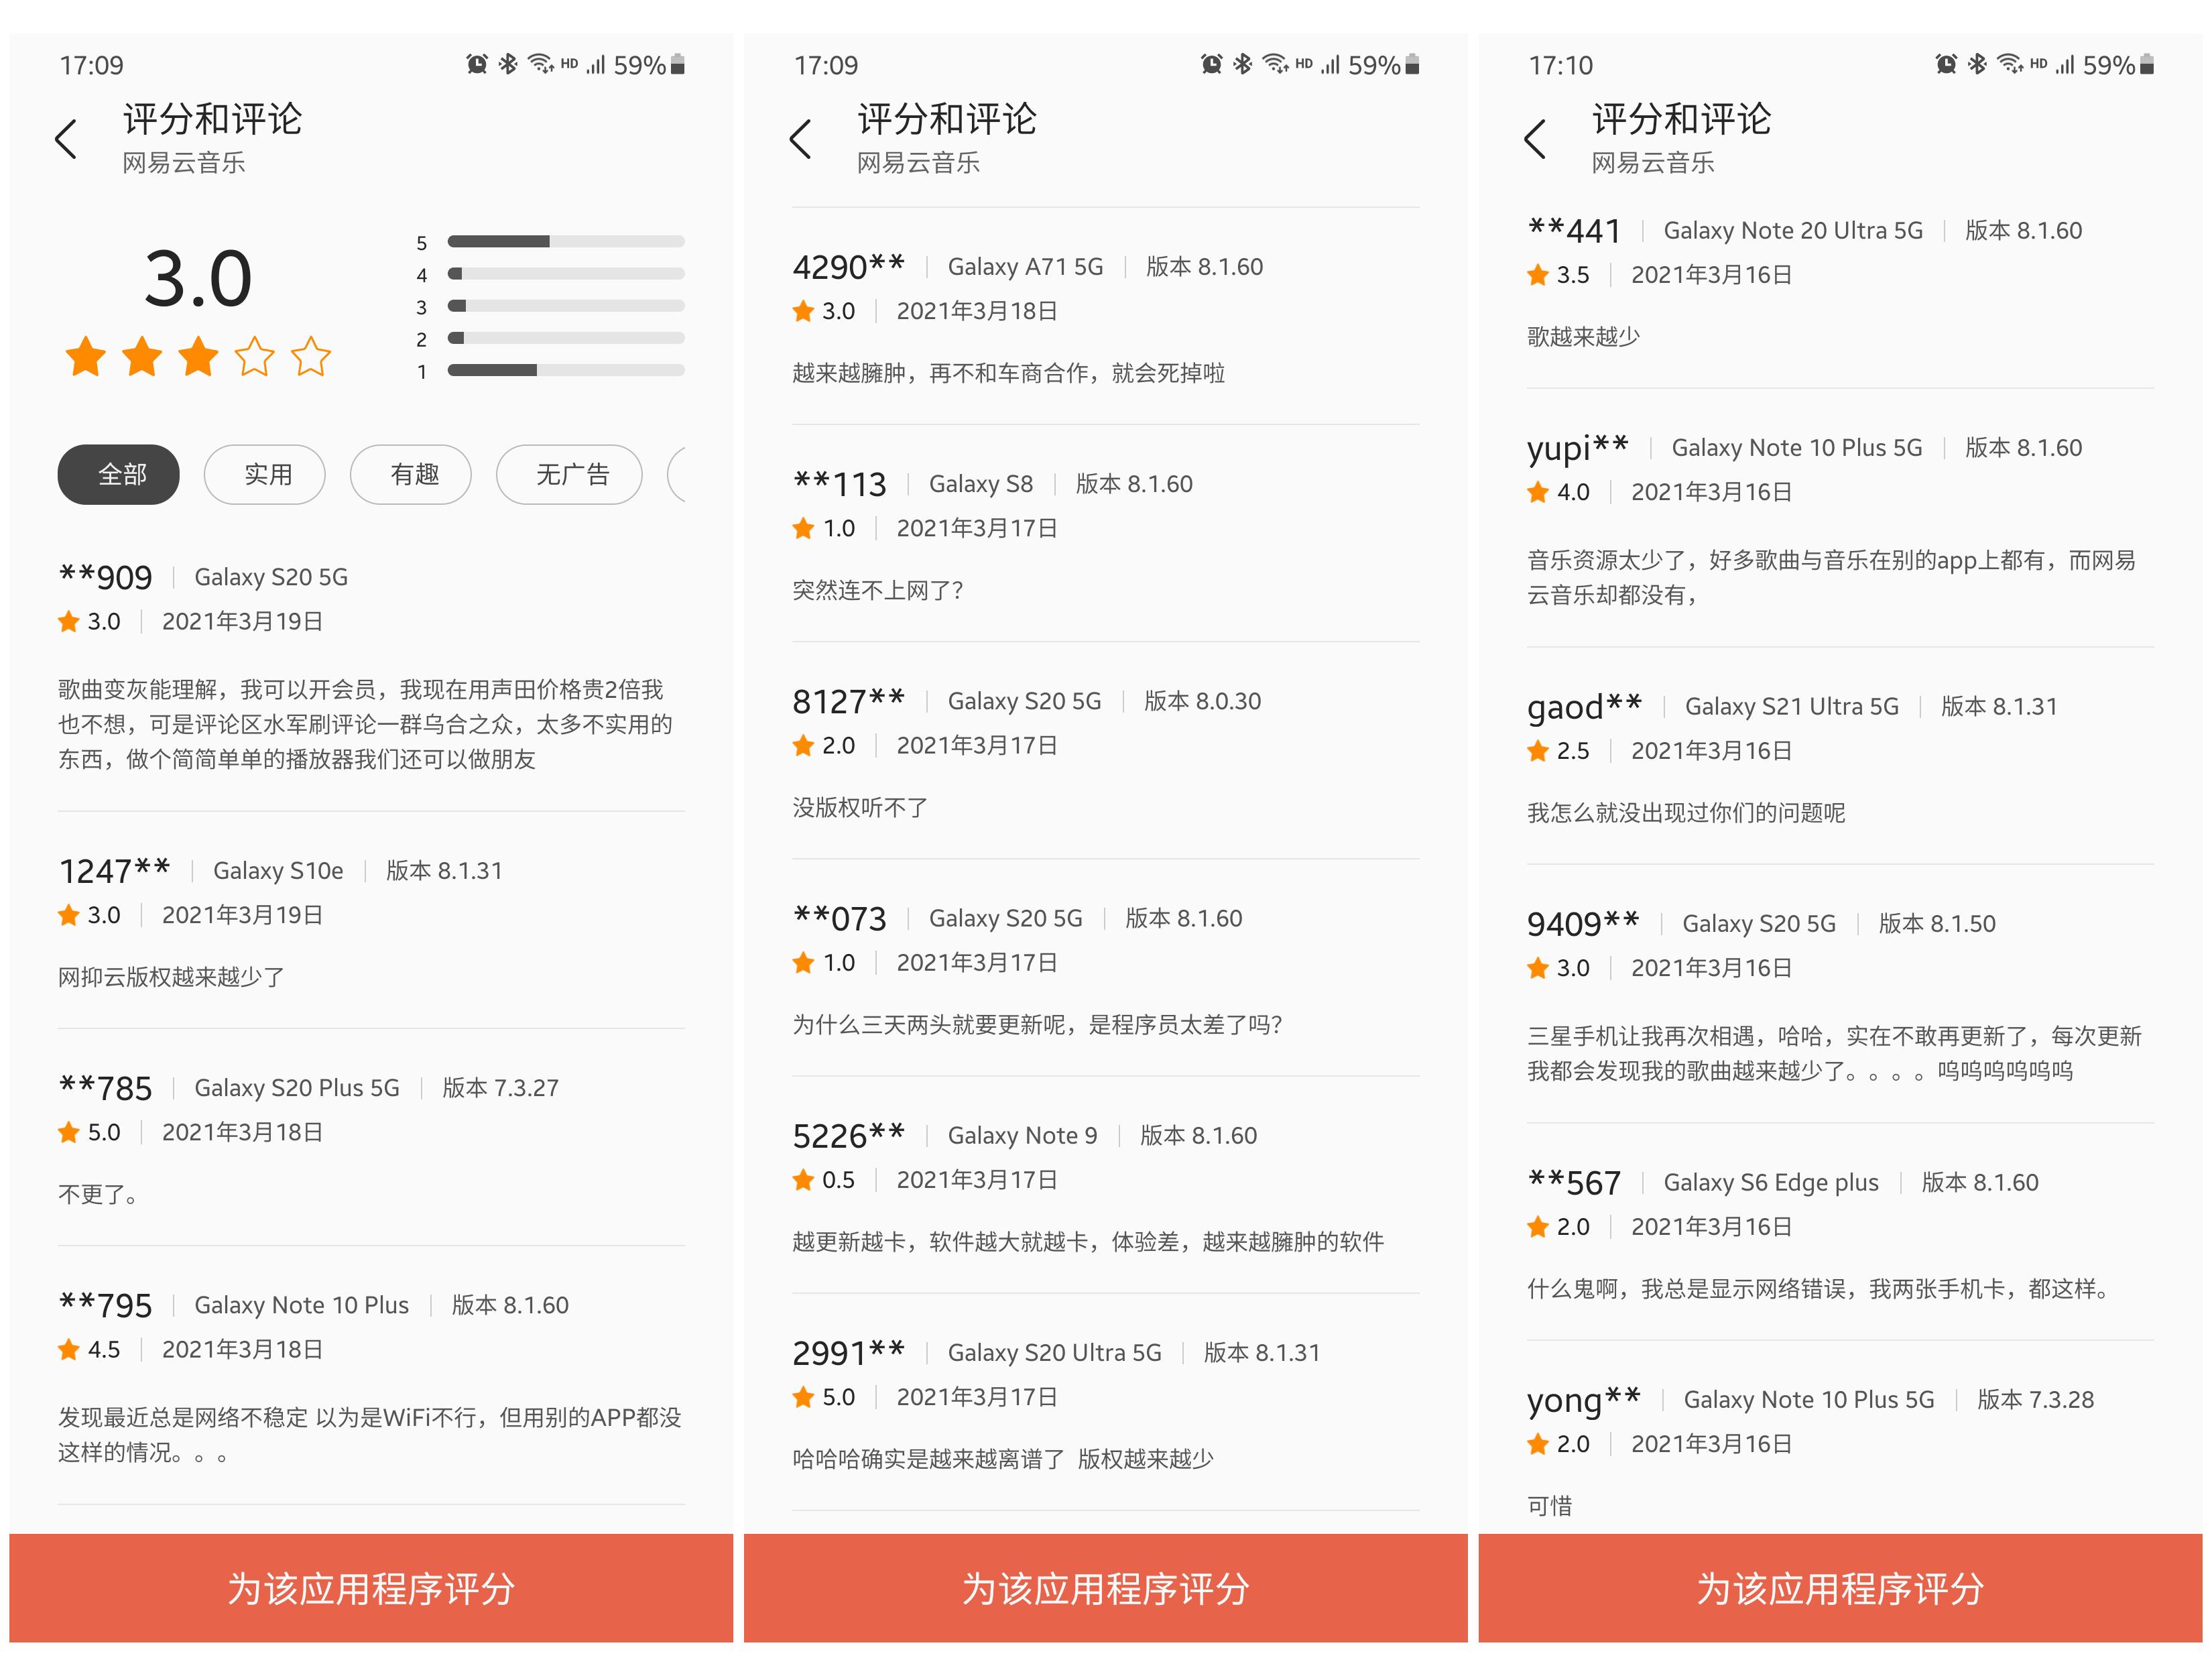
Task: Tap battery icon in right screen status bar
Action: click(x=2147, y=65)
